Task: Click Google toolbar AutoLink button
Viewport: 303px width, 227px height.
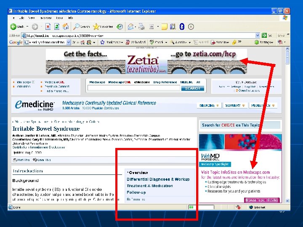Action: (x=178, y=42)
